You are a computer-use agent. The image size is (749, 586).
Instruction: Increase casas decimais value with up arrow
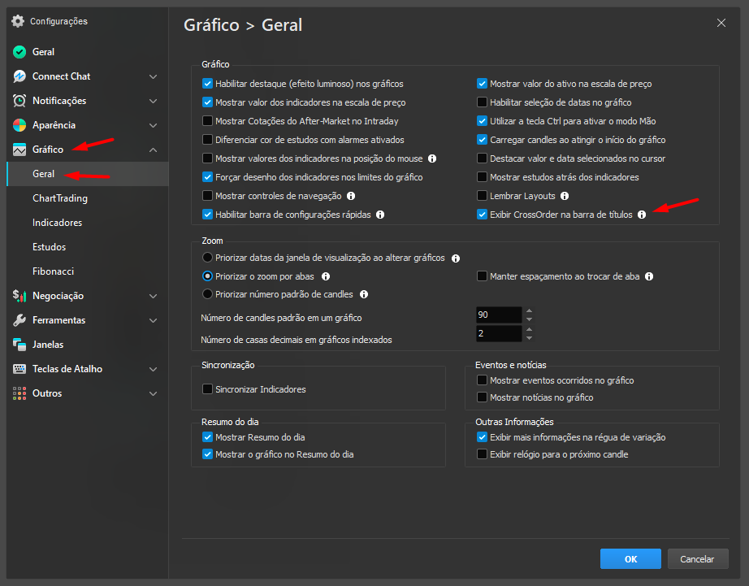coord(530,329)
